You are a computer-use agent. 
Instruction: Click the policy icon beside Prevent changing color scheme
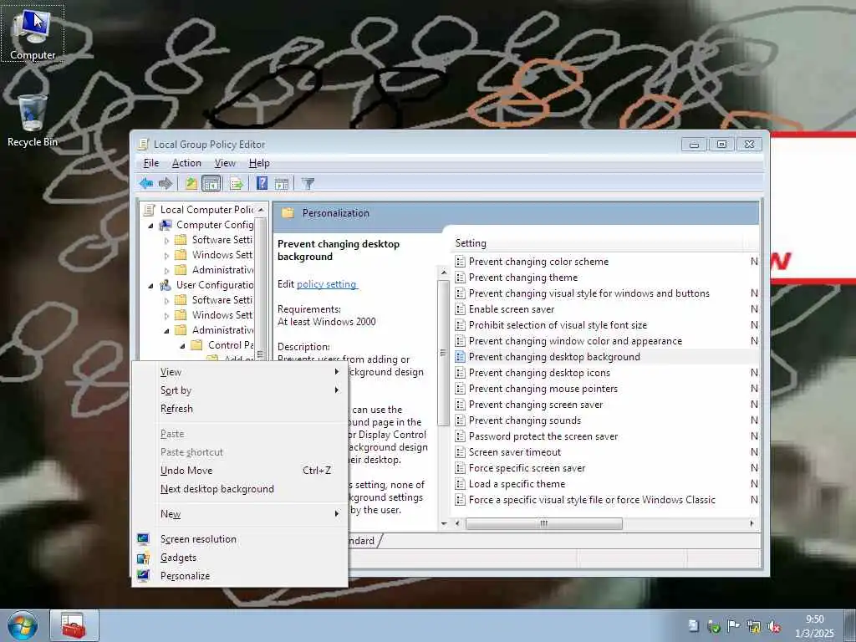click(x=461, y=262)
